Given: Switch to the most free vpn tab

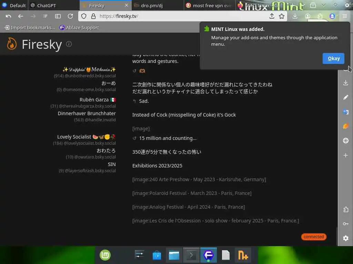Looking at the screenshot, I should pyautogui.click(x=210, y=5).
